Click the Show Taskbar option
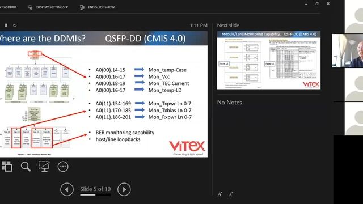The image size is (363, 204). [x=8, y=7]
